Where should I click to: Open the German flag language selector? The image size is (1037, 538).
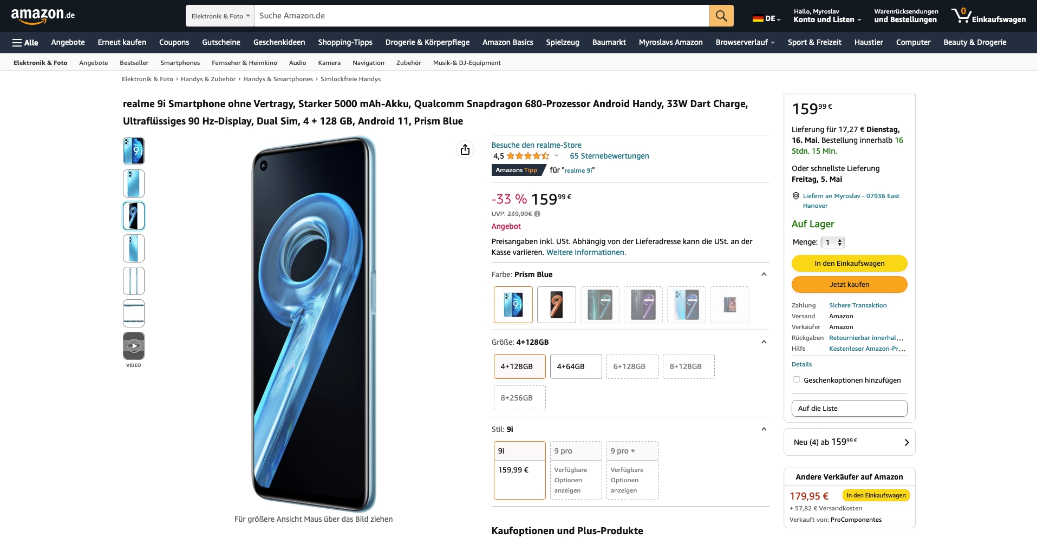[x=766, y=18]
